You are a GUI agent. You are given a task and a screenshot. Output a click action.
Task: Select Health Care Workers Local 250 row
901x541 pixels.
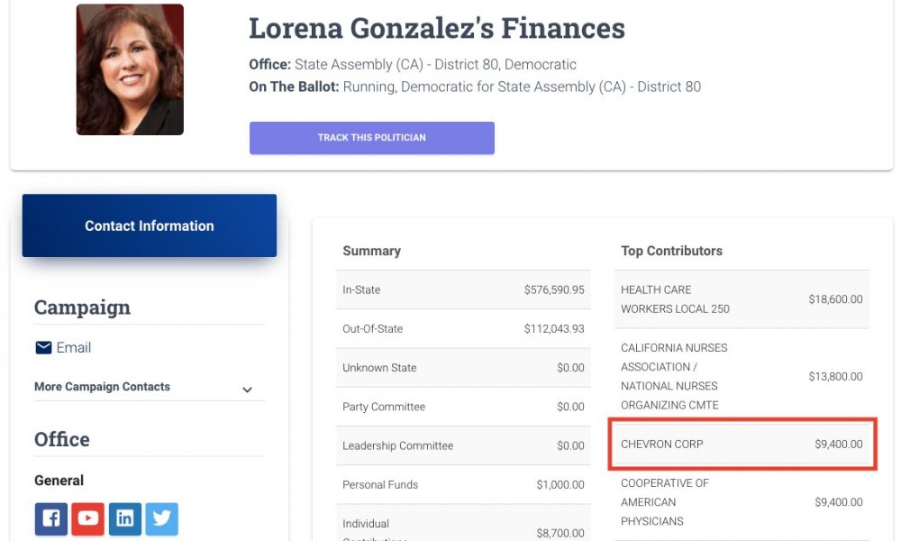click(x=742, y=299)
